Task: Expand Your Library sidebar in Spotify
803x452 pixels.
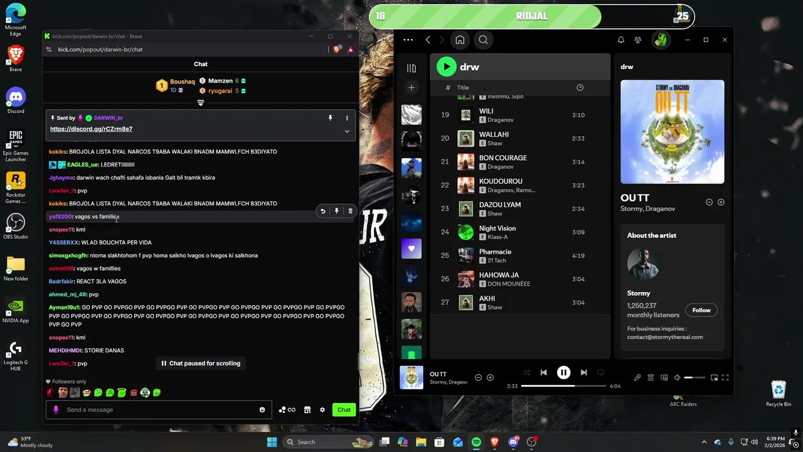Action: [412, 68]
